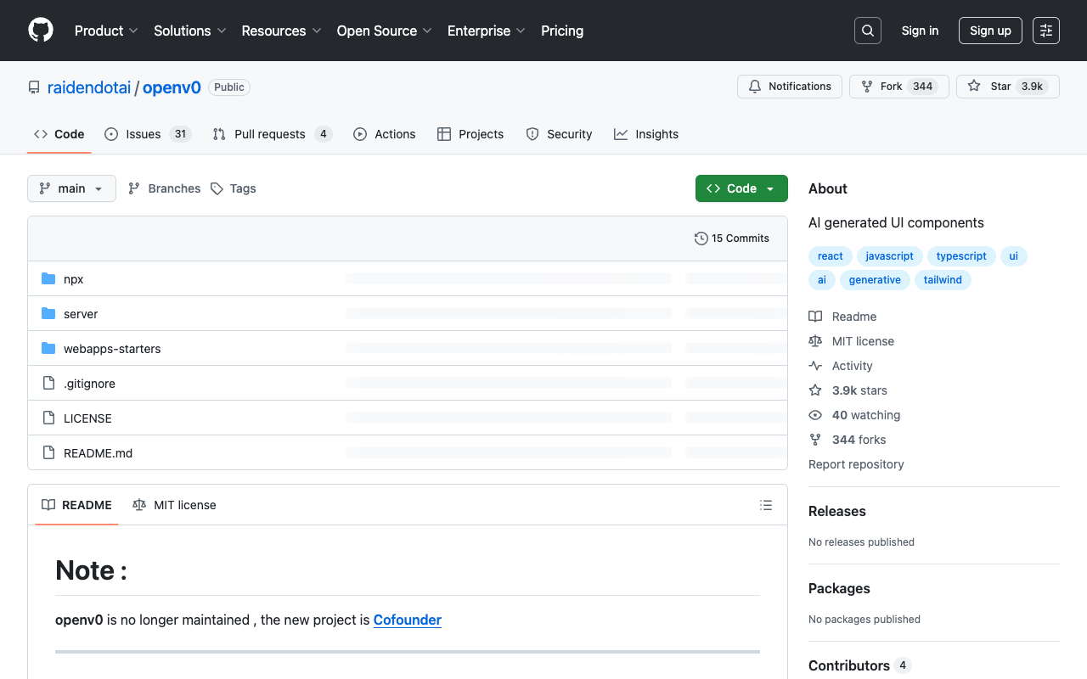Click the GitHub logo icon

(x=41, y=31)
